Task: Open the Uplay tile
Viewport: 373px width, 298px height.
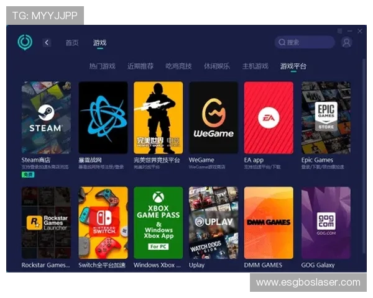Action: click(x=213, y=223)
